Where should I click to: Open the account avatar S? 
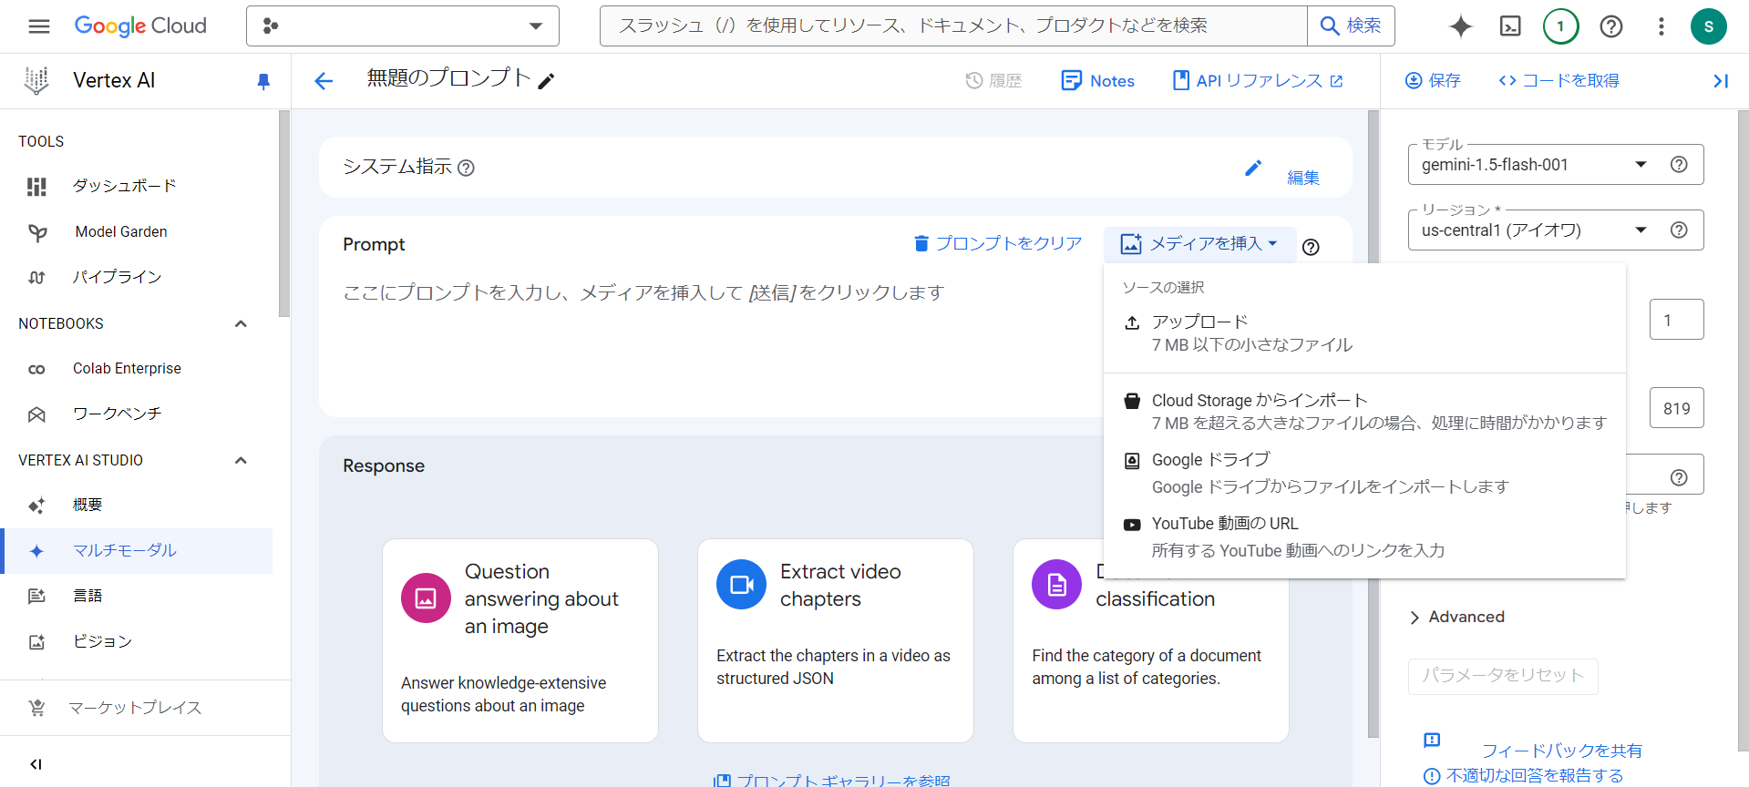(x=1709, y=26)
